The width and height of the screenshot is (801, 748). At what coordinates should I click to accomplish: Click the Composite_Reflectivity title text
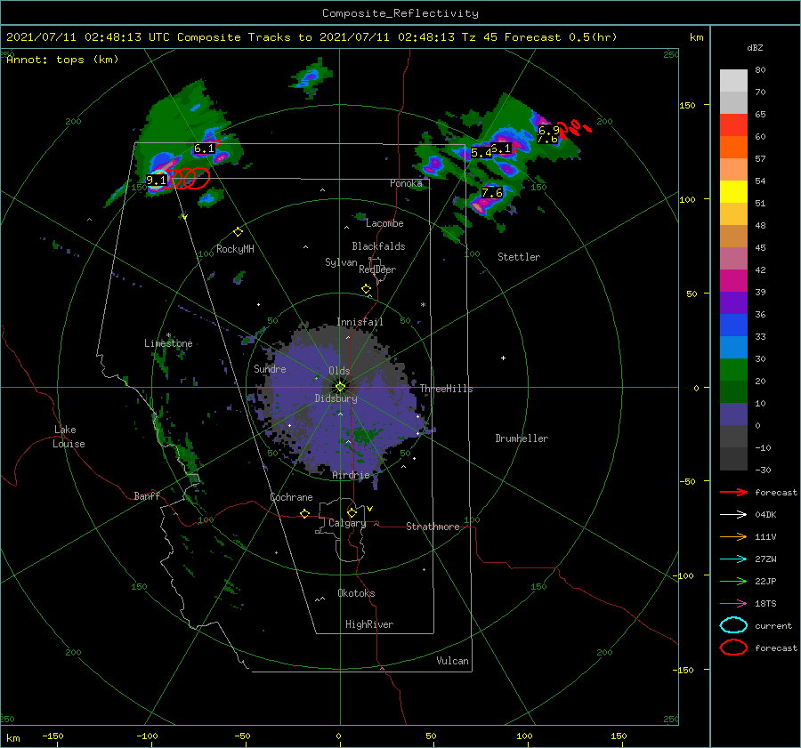click(x=400, y=13)
